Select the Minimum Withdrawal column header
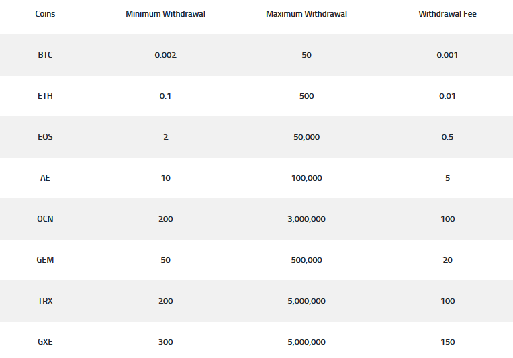The height and width of the screenshot is (358, 513). (166, 14)
